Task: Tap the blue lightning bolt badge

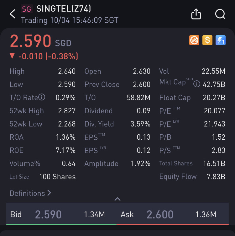Action: point(220,40)
